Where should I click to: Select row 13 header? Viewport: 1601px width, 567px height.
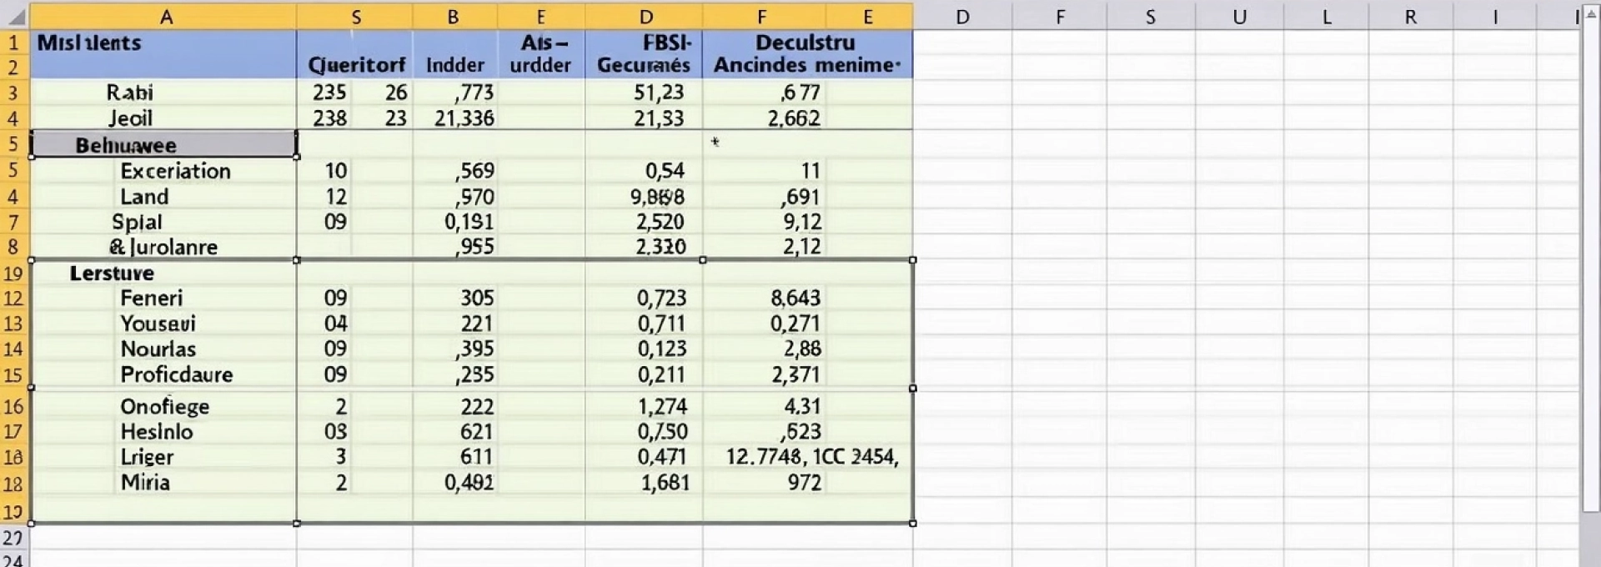point(14,324)
